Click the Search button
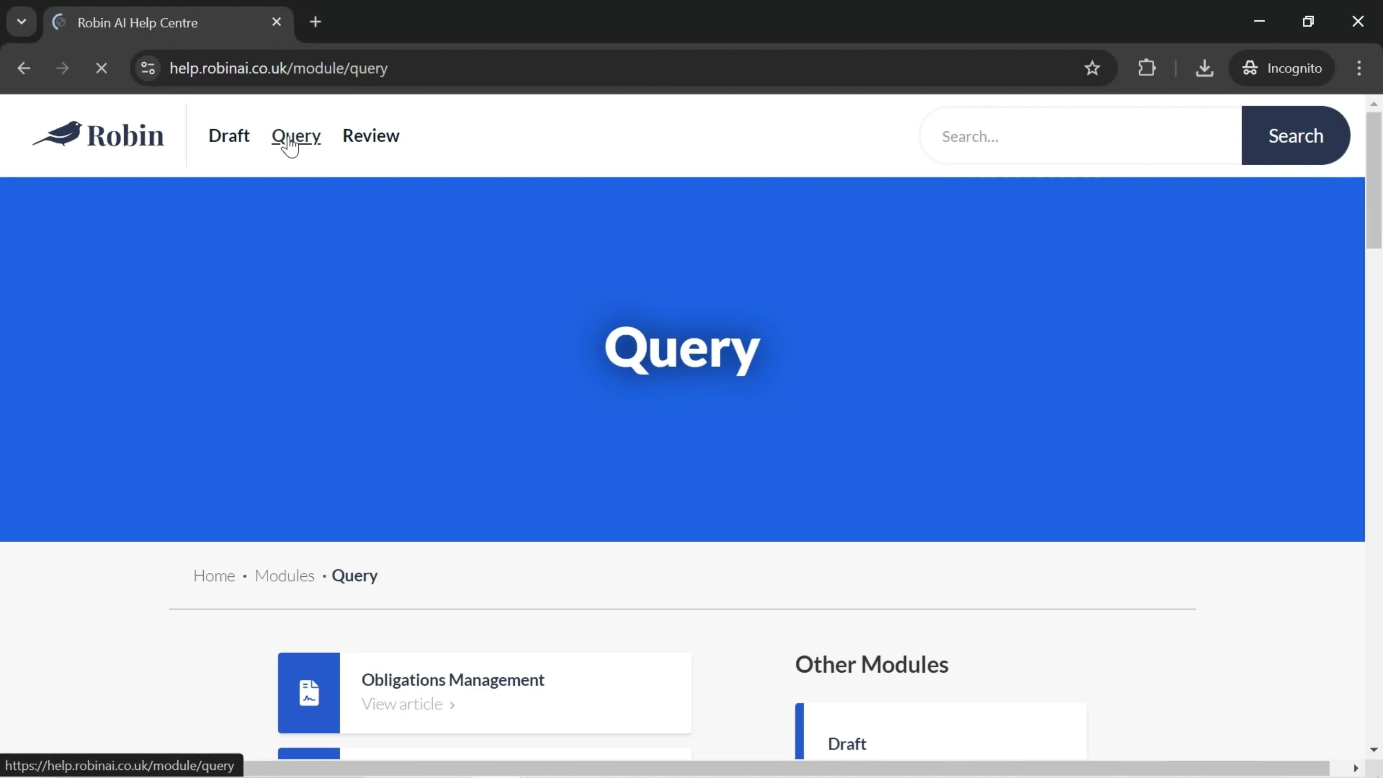 1295,136
